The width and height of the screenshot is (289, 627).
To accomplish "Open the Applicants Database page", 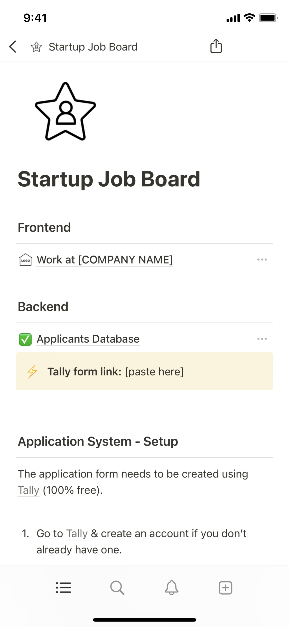I will (x=88, y=339).
